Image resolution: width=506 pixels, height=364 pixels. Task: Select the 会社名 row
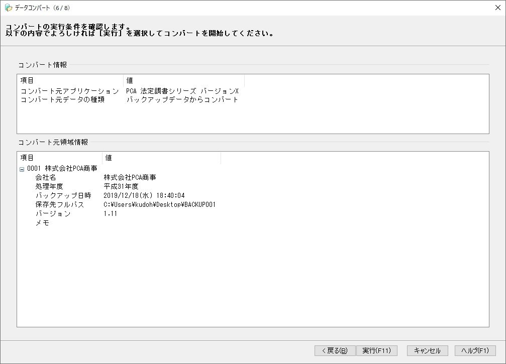(x=46, y=178)
